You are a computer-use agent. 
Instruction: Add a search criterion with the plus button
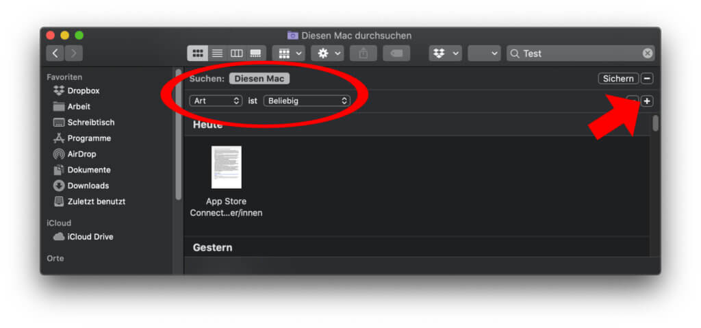coord(647,101)
